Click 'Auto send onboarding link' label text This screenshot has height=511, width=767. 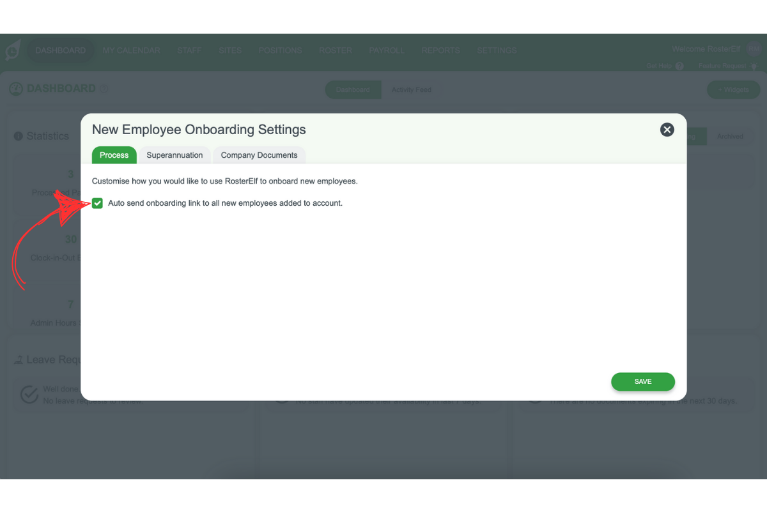[226, 203]
